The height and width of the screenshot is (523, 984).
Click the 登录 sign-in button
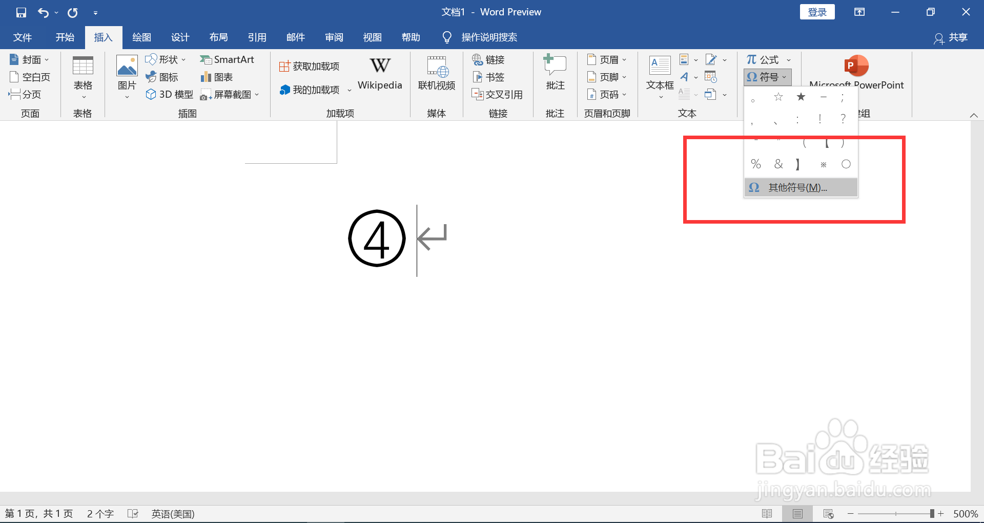coord(817,11)
